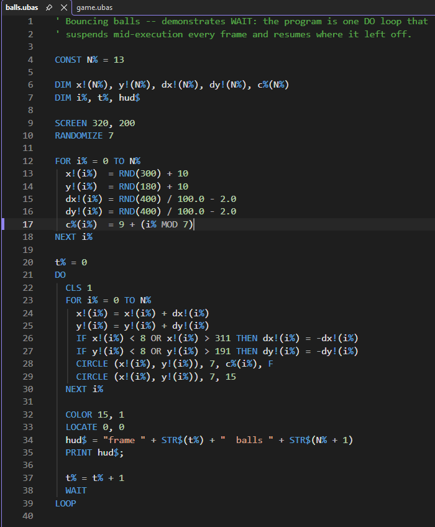Click NEXT i% on line 18

pyautogui.click(x=73, y=237)
